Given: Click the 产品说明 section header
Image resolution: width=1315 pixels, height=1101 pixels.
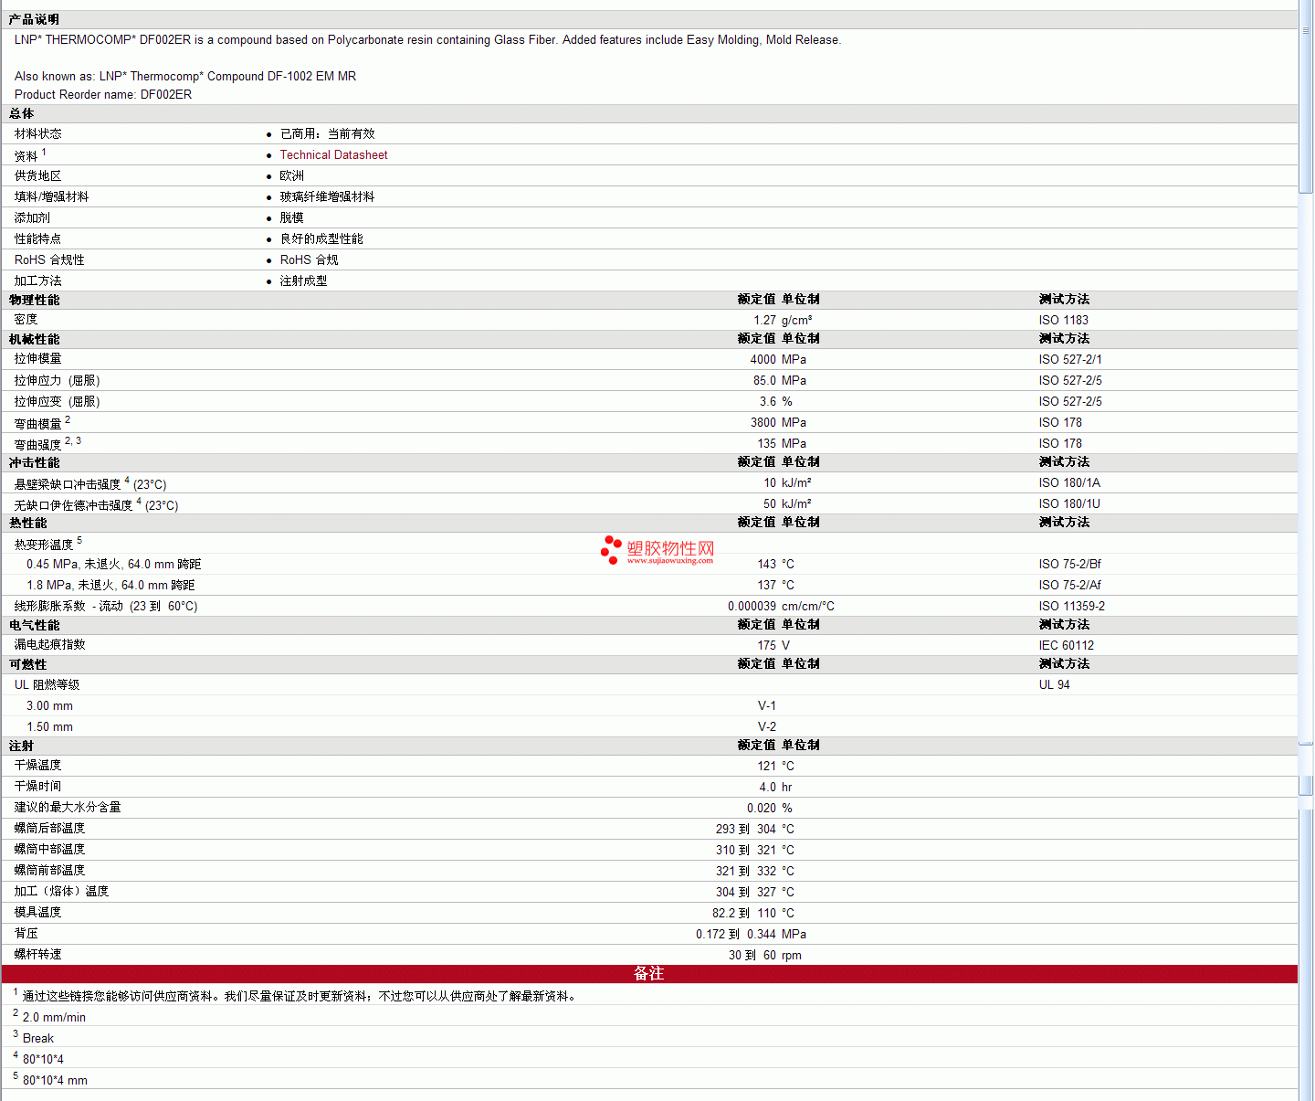Looking at the screenshot, I should pyautogui.click(x=34, y=19).
